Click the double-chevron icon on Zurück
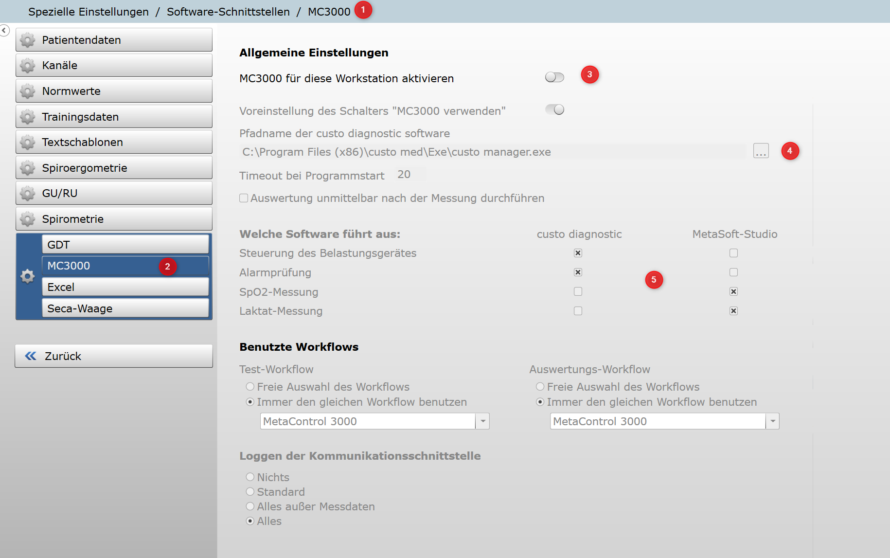 (31, 356)
